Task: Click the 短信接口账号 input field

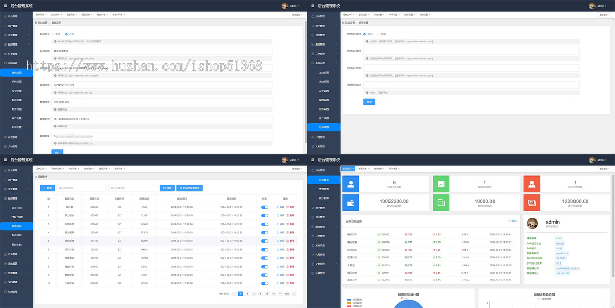Action: [x=472, y=51]
